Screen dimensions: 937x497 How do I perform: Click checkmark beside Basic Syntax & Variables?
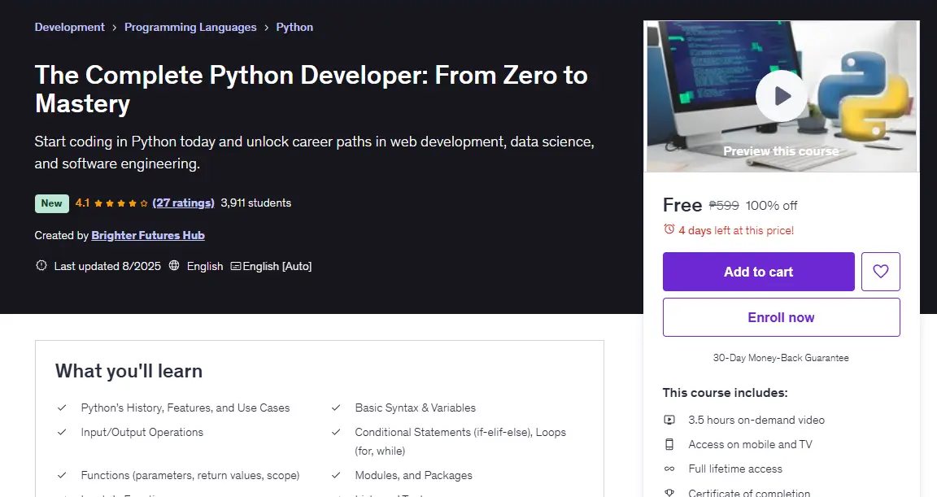click(336, 408)
